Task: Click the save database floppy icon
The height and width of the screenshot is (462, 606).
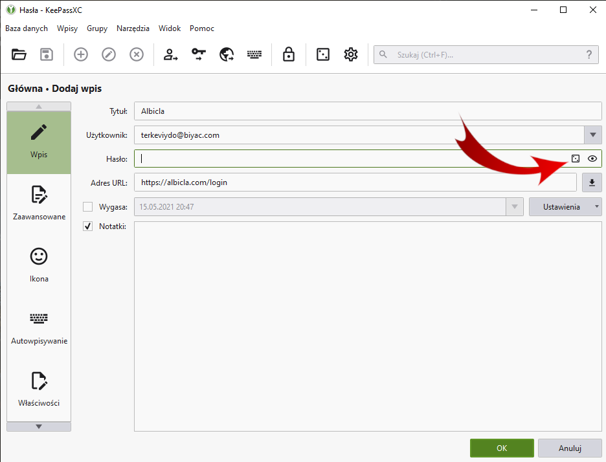Action: coord(47,54)
